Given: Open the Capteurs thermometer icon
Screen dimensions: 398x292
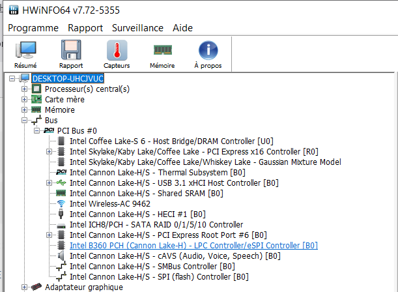Looking at the screenshot, I should coord(117,50).
